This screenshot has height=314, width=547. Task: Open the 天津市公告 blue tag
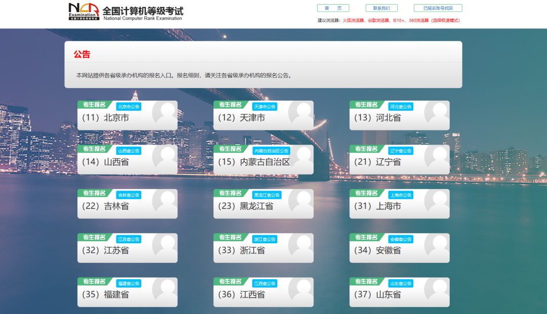pyautogui.click(x=264, y=107)
